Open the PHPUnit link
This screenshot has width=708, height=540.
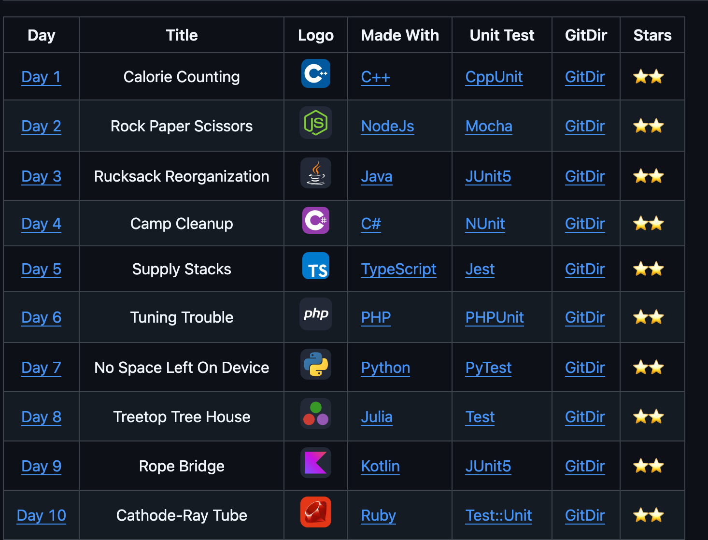point(494,318)
